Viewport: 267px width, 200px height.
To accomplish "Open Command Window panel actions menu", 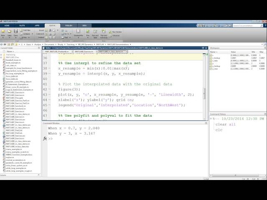I will [206, 123].
